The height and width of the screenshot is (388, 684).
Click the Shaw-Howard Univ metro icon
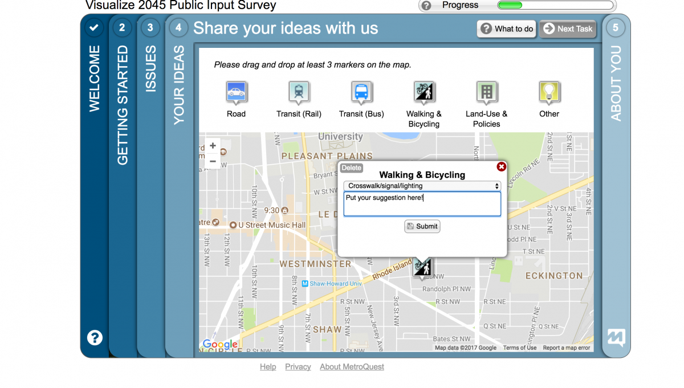(x=305, y=284)
